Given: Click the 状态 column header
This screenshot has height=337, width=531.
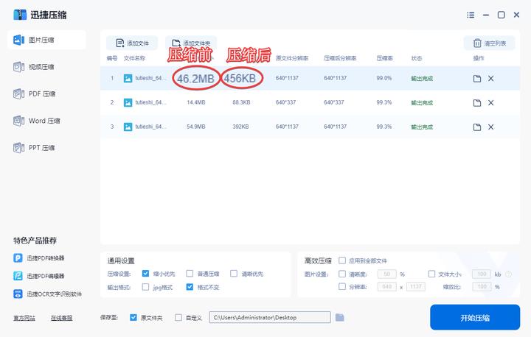Looking at the screenshot, I should (417, 58).
